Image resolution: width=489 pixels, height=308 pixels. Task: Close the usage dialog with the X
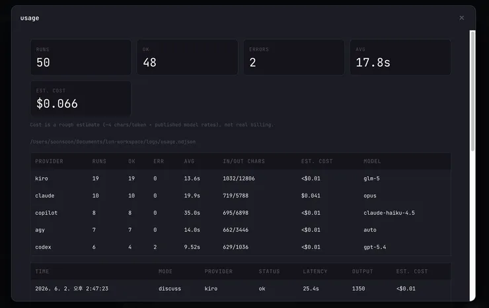(461, 18)
